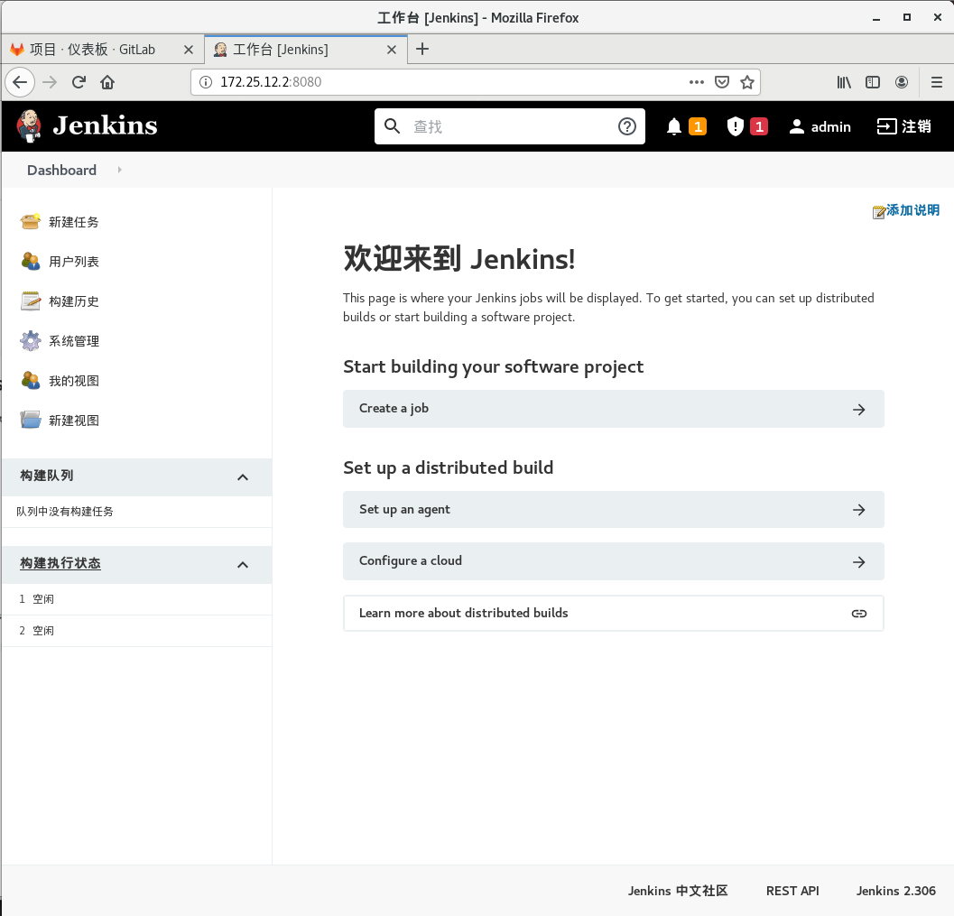The width and height of the screenshot is (954, 916).
Task: Open 用户列表 in the sidebar
Action: coord(74,262)
